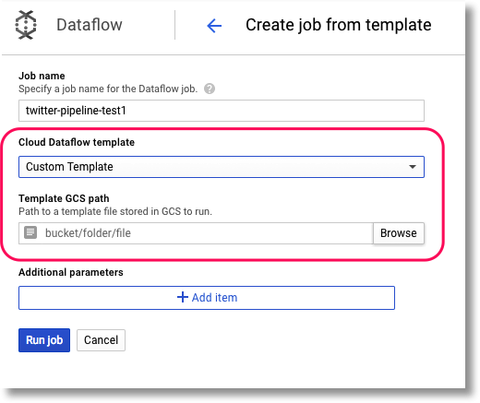Viewport: 480px width, 403px height.
Task: Add an additional parameter item
Action: click(x=207, y=298)
